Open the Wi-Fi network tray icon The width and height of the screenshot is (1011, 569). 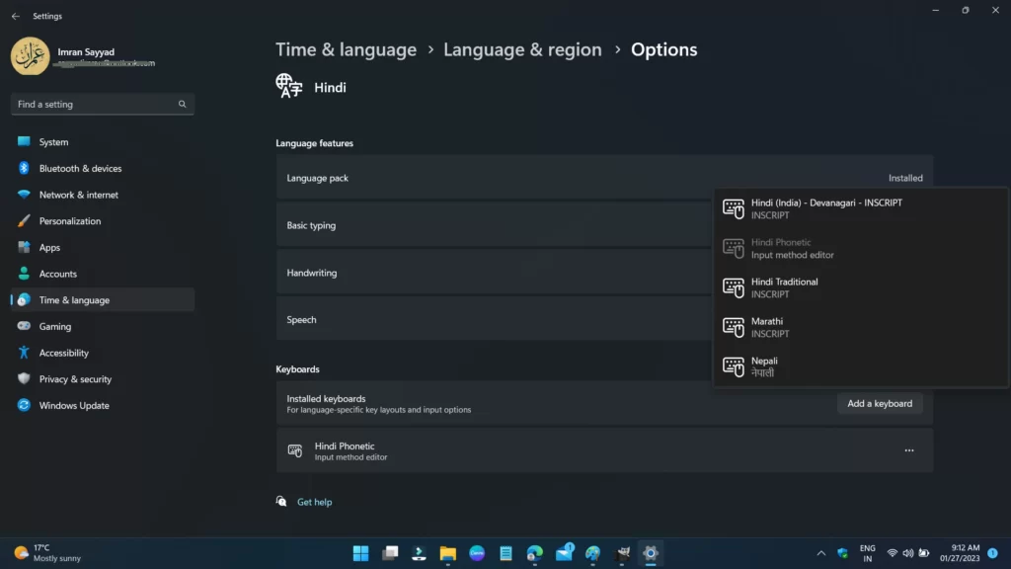pyautogui.click(x=893, y=553)
